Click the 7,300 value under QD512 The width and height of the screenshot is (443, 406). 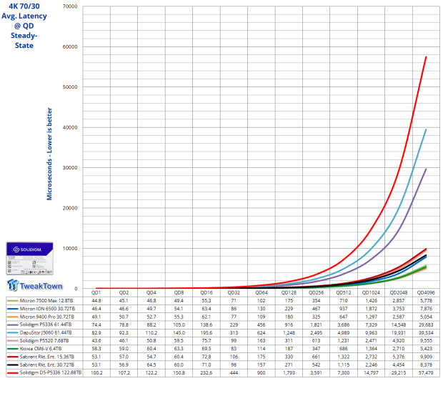(x=344, y=372)
